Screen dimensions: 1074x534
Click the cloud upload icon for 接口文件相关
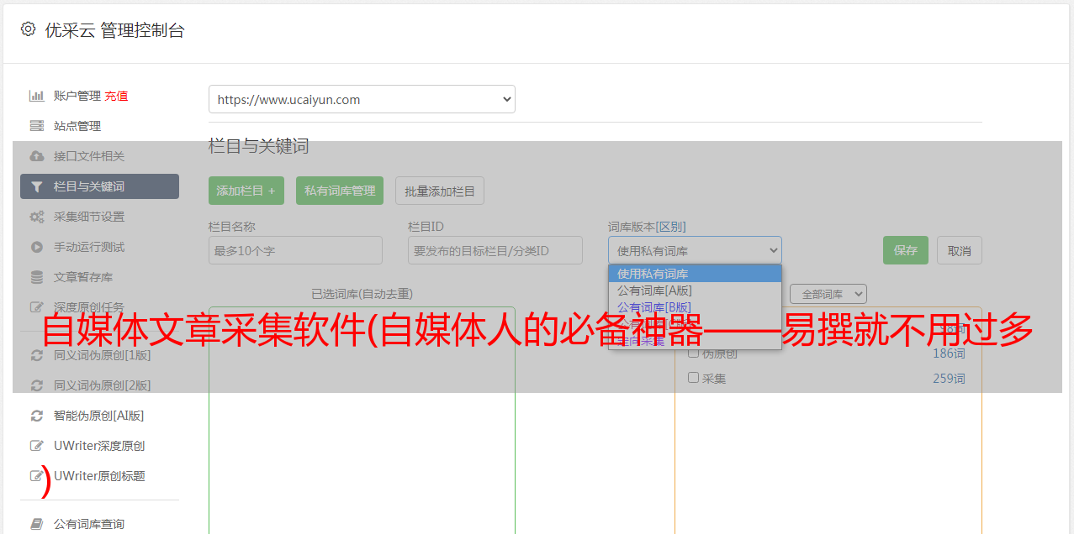click(x=36, y=156)
